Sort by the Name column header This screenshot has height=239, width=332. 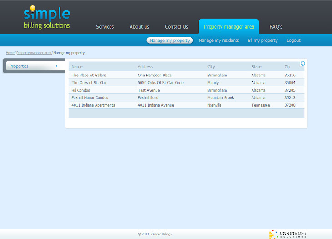tap(77, 67)
